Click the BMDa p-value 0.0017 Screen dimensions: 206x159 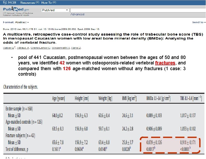click(151, 149)
